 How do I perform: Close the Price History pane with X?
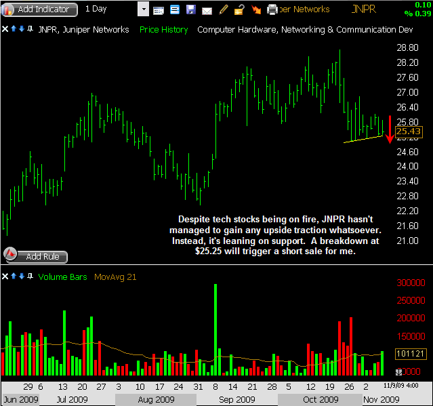(5, 30)
